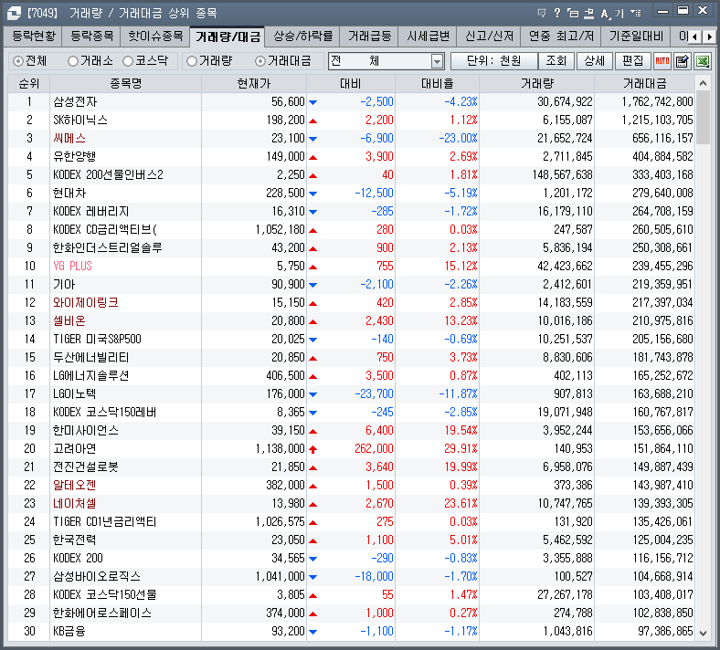Toggle the red AUTO refresh icon

pos(662,61)
